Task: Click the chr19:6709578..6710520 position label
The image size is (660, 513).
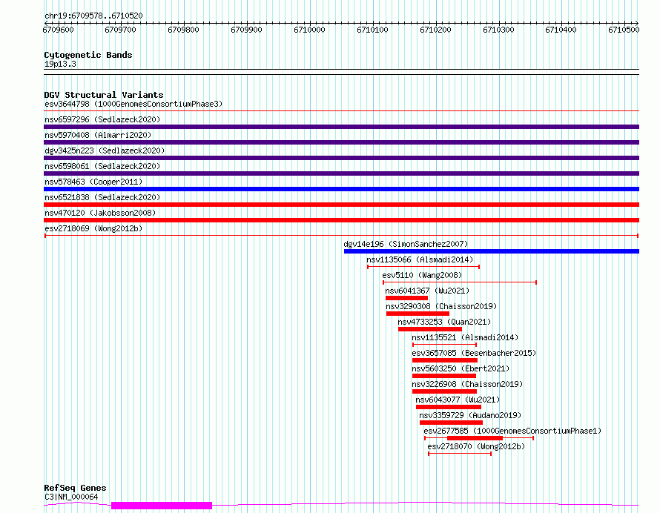Action: coord(93,16)
